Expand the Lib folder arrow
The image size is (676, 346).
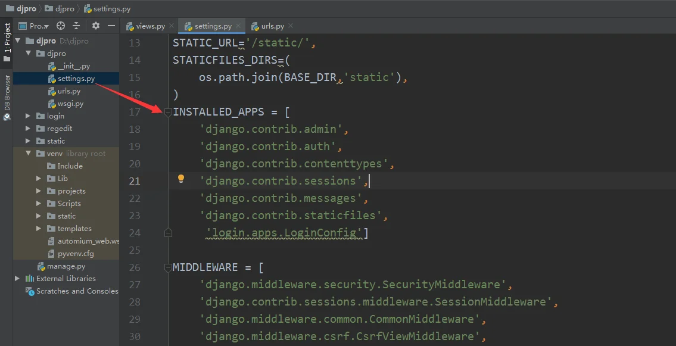tap(39, 179)
